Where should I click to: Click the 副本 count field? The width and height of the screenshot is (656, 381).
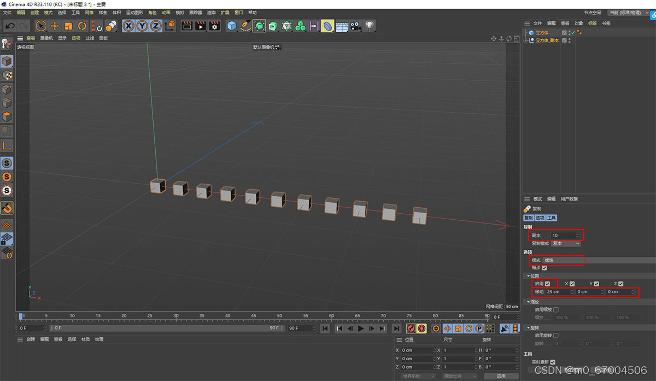pyautogui.click(x=565, y=236)
